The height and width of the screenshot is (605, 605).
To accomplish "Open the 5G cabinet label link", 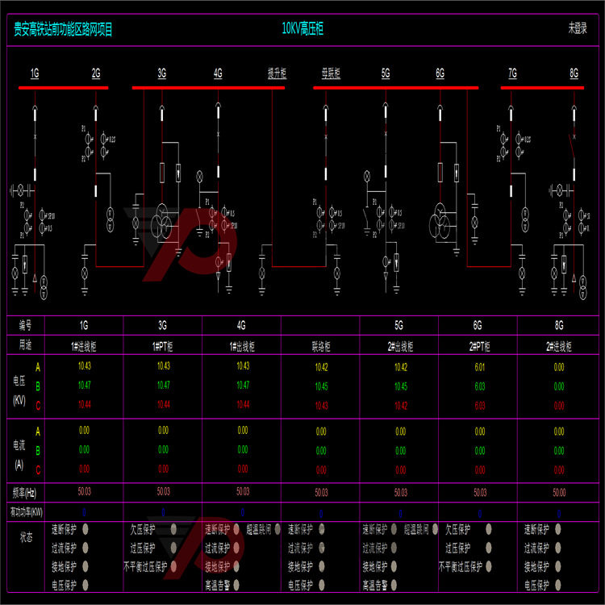I will [386, 73].
